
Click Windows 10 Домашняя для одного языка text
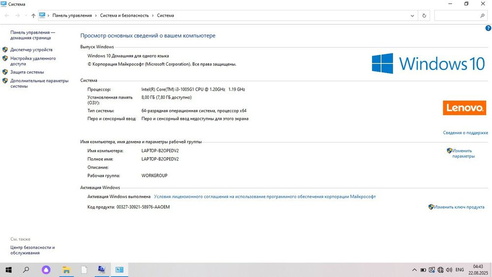(x=128, y=56)
